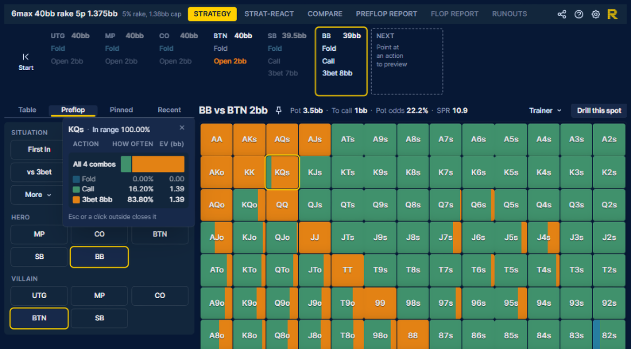Select MP as hero position
The height and width of the screenshot is (349, 631).
[39, 234]
